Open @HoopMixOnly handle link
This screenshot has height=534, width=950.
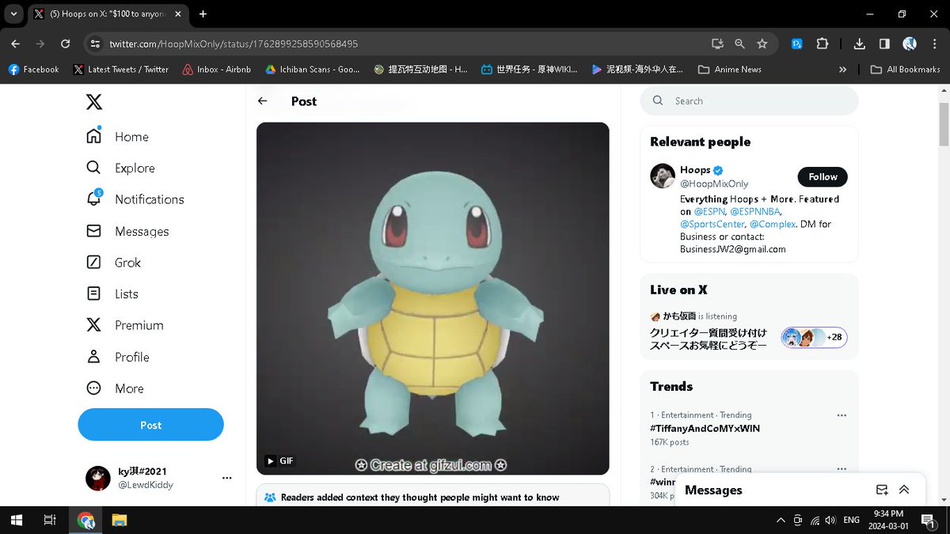(714, 184)
